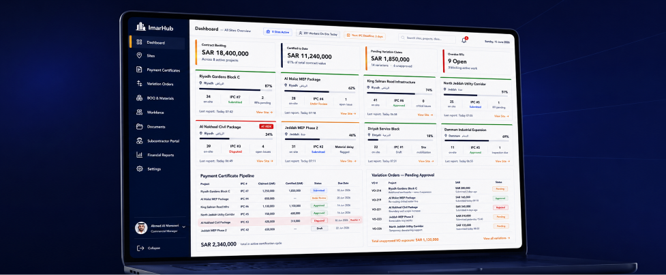Screen dimensions: 666x275
Task: Click the Settings gear icon
Action: click(139, 169)
